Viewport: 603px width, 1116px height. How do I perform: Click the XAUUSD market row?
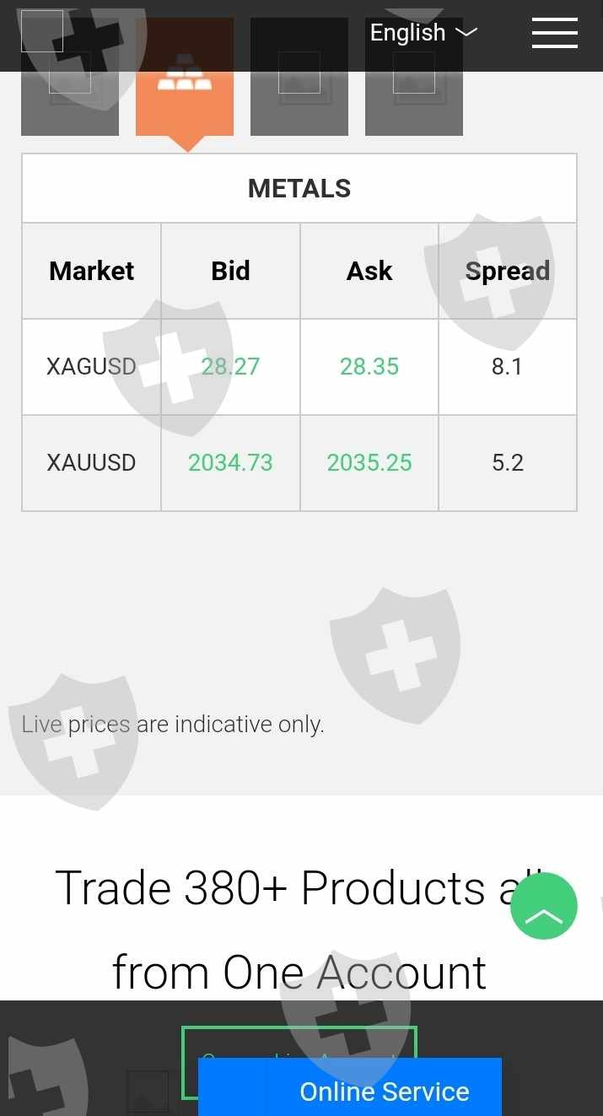(x=91, y=463)
